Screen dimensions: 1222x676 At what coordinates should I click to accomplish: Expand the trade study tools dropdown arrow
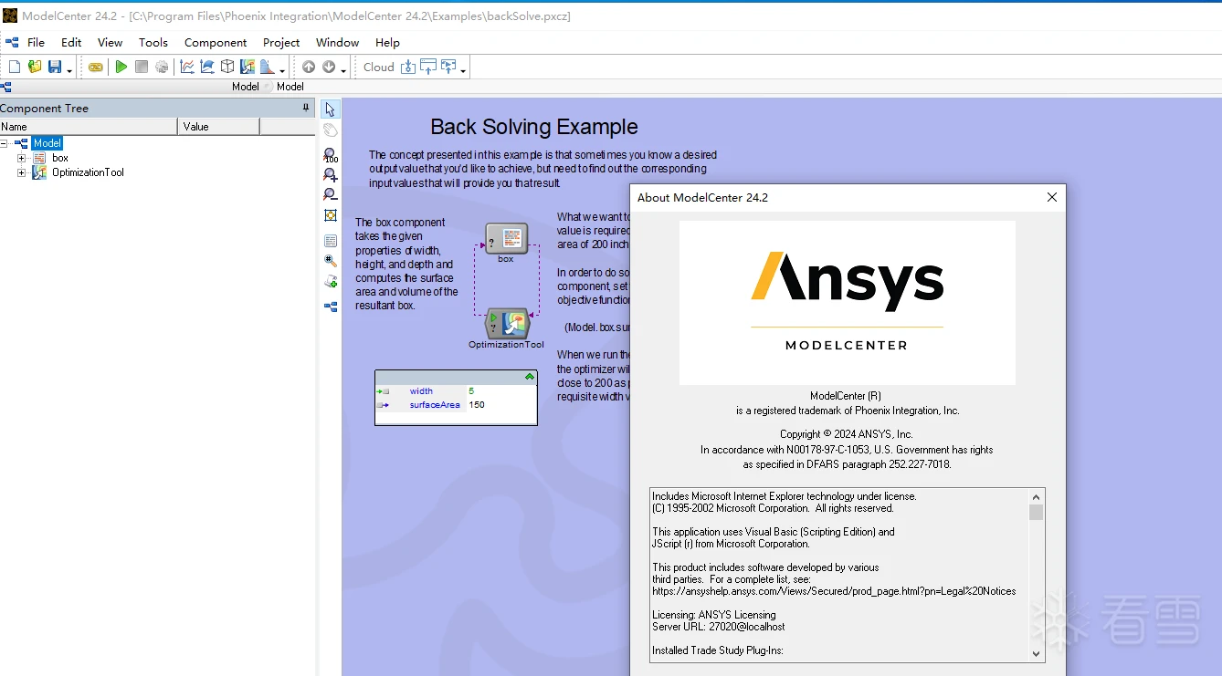pos(282,69)
